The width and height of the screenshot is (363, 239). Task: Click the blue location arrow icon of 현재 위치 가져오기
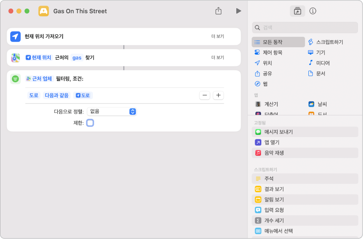[15, 36]
